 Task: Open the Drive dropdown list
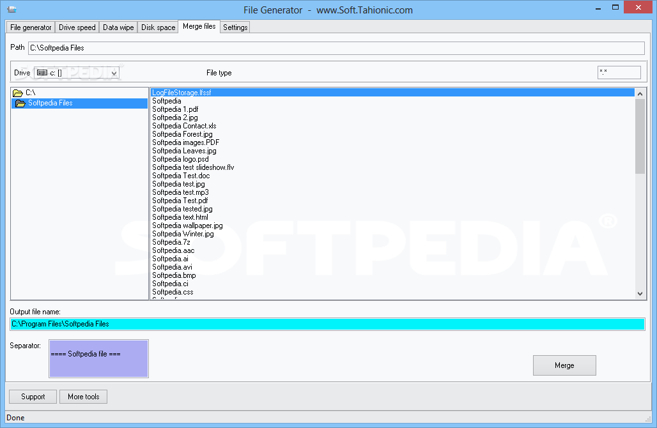[114, 73]
